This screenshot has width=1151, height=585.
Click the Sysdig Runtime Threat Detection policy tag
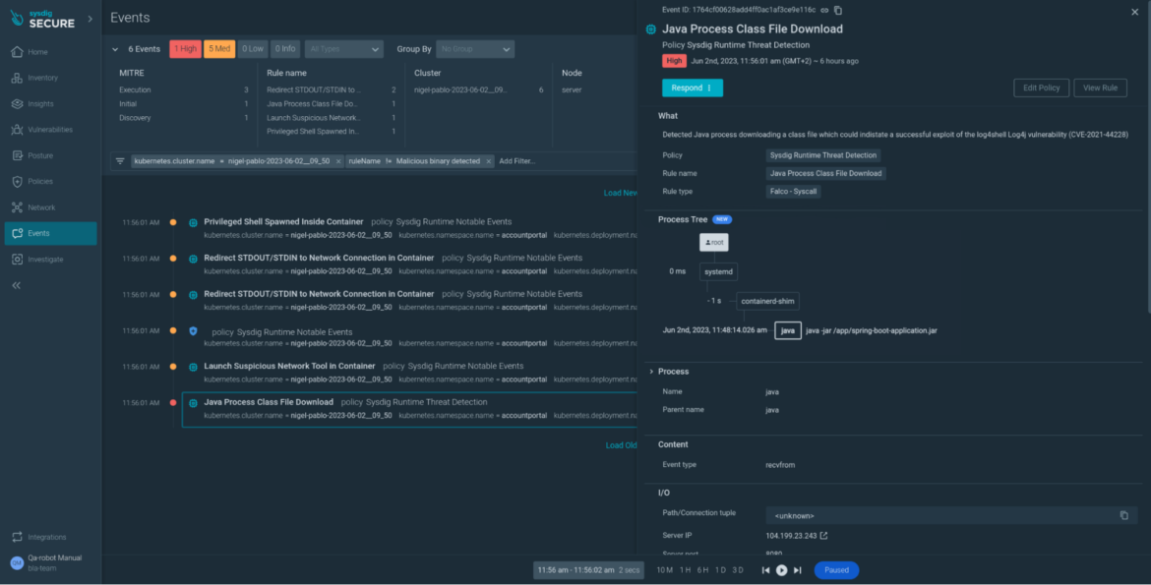pyautogui.click(x=822, y=155)
